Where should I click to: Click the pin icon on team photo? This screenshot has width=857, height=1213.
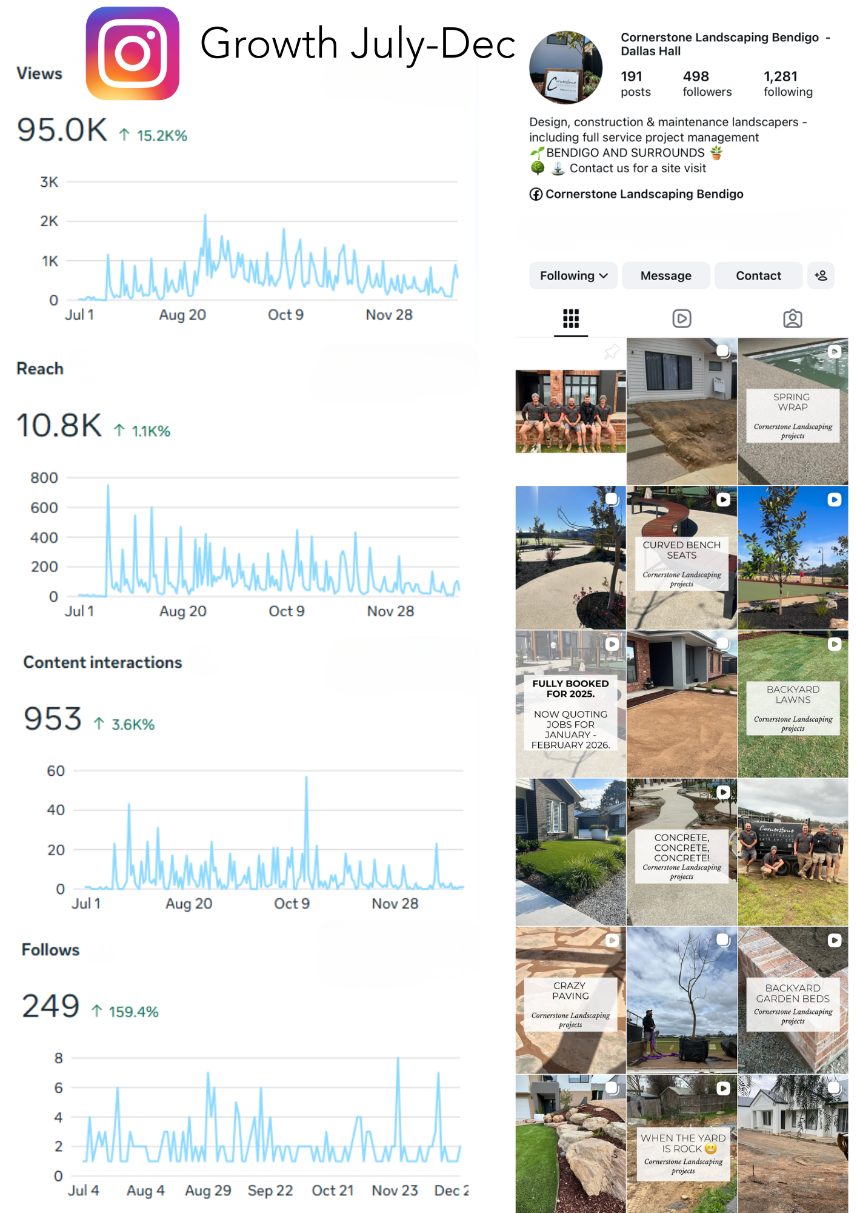point(612,351)
